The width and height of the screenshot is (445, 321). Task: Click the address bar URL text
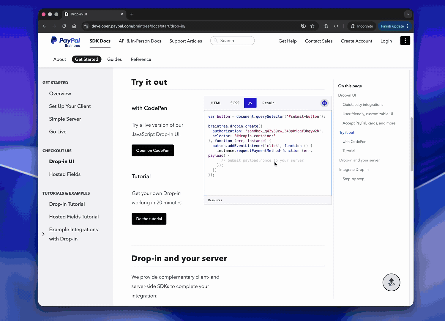pyautogui.click(x=138, y=26)
